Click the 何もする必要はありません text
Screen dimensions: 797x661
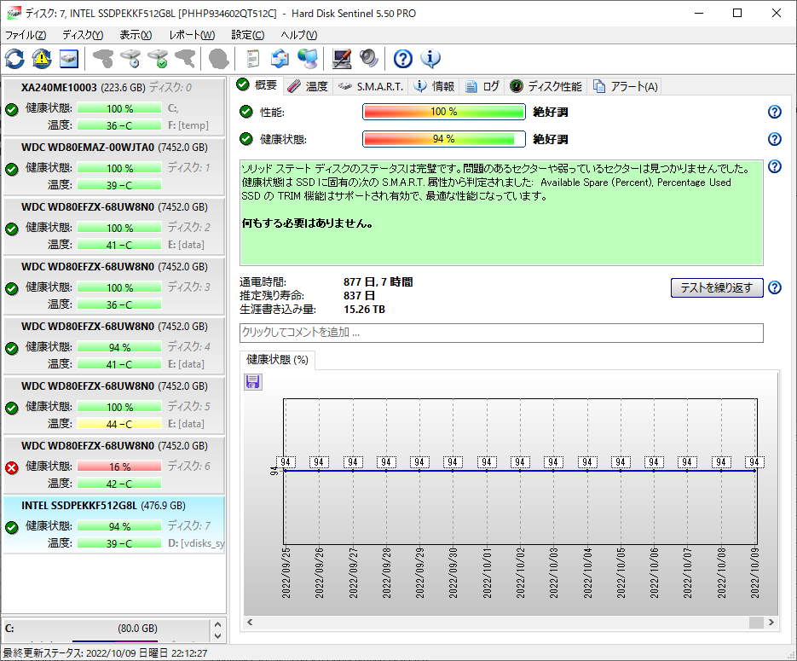click(x=308, y=223)
